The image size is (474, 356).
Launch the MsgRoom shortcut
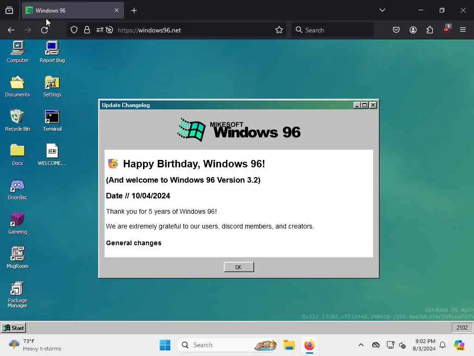(x=18, y=257)
